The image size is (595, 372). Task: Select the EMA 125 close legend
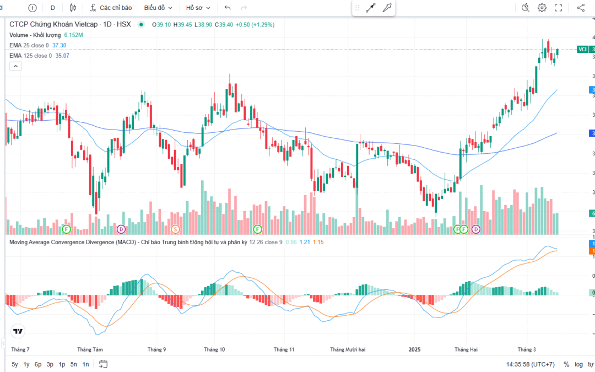click(x=30, y=56)
